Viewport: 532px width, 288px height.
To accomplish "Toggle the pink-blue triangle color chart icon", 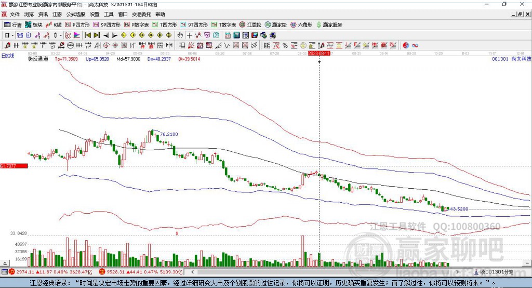I will click(77, 35).
